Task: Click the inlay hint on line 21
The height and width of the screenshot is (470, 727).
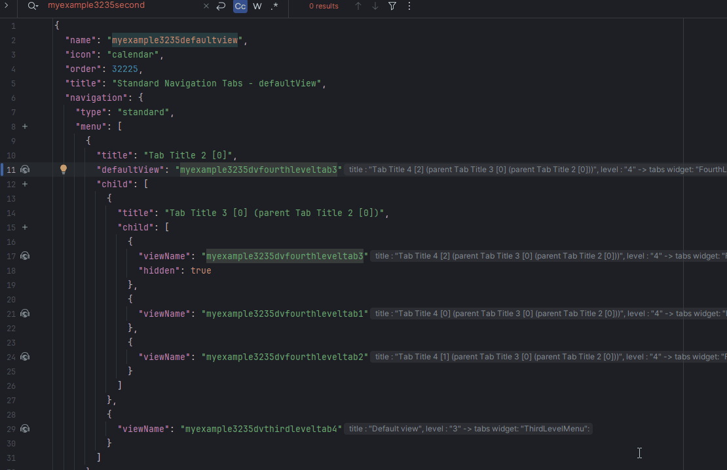Action: click(549, 314)
